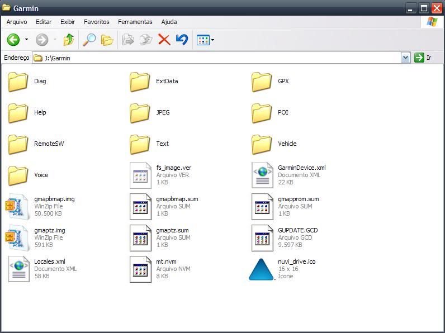Viewport: 445px width, 333px height.
Task: Minimize the Garmin window
Action: coord(410,8)
